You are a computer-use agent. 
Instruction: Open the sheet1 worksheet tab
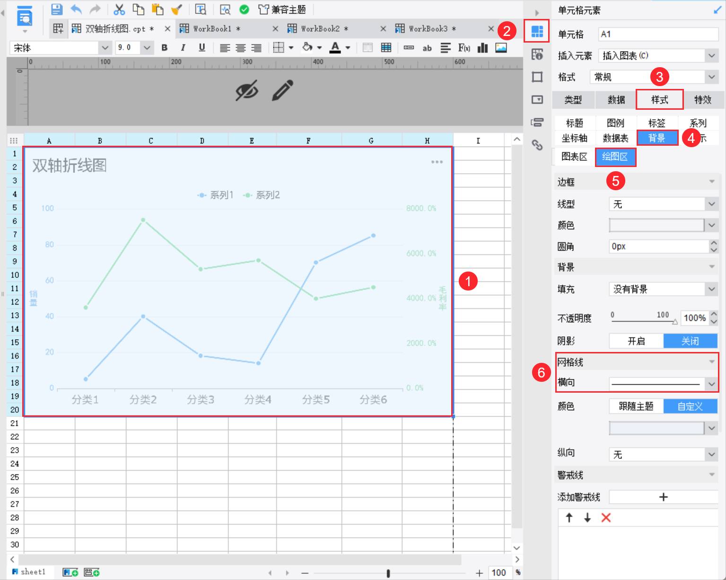pyautogui.click(x=29, y=572)
